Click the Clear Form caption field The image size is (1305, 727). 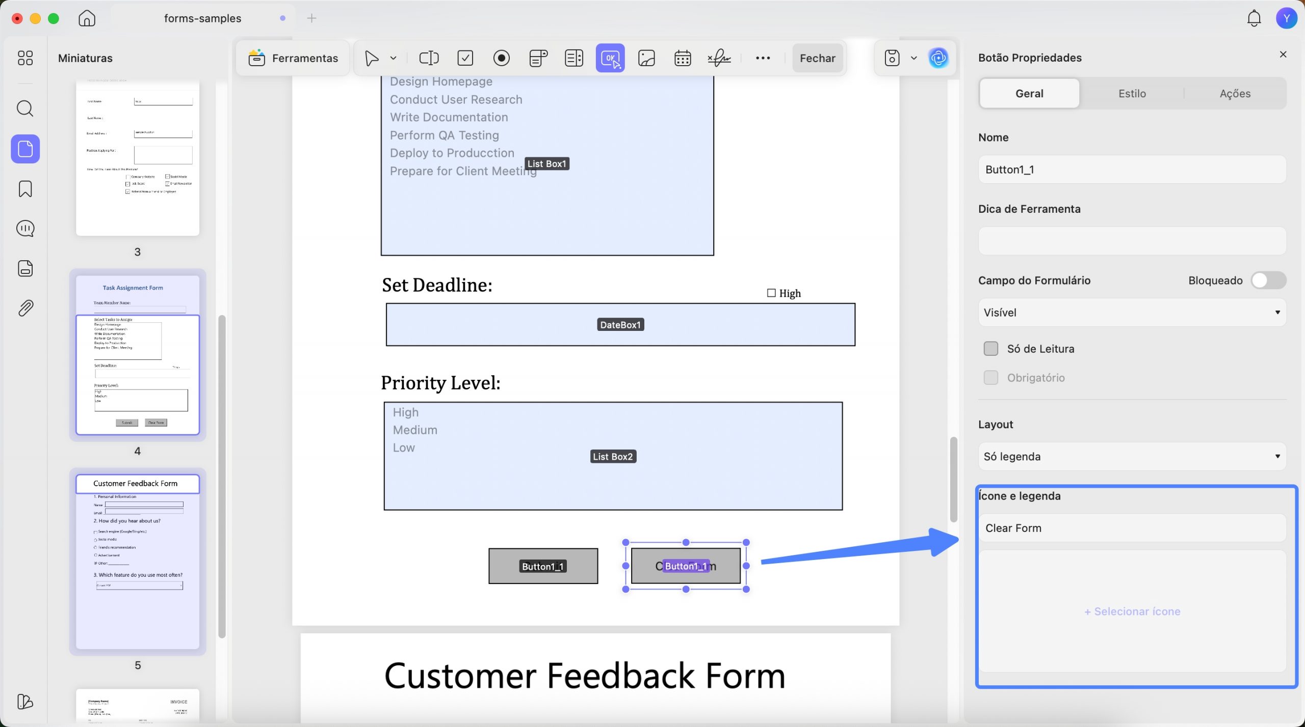click(x=1132, y=528)
